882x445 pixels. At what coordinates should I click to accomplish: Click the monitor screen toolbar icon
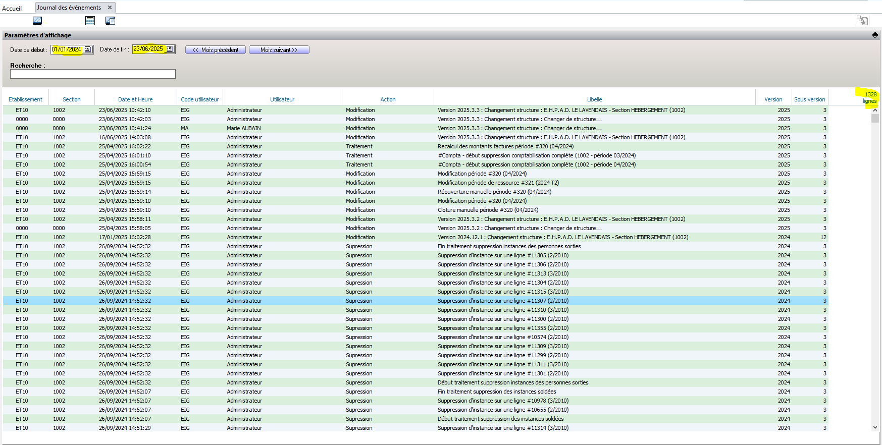click(x=37, y=21)
